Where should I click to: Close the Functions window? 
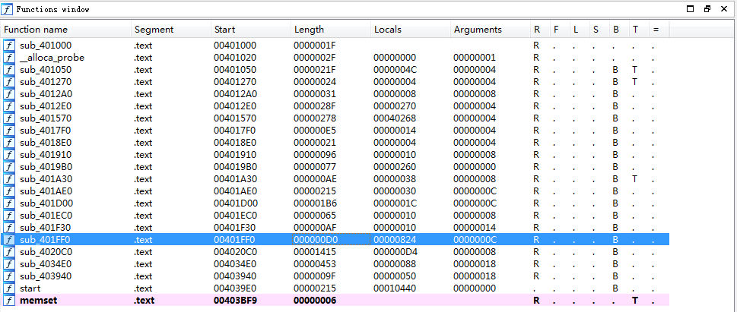(x=726, y=9)
